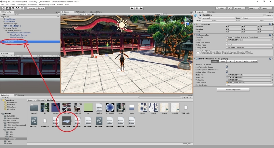Select the toonb texture asset
The image size is (274, 148).
tap(132, 107)
